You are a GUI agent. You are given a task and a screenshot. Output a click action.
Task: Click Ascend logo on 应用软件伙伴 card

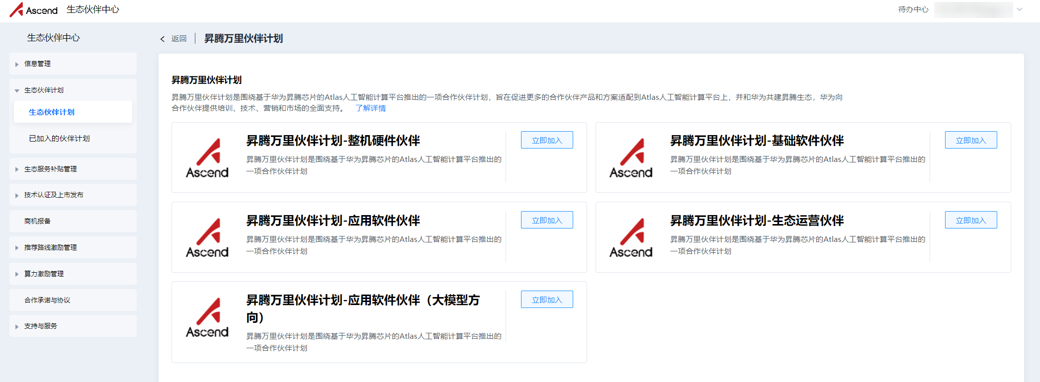207,237
